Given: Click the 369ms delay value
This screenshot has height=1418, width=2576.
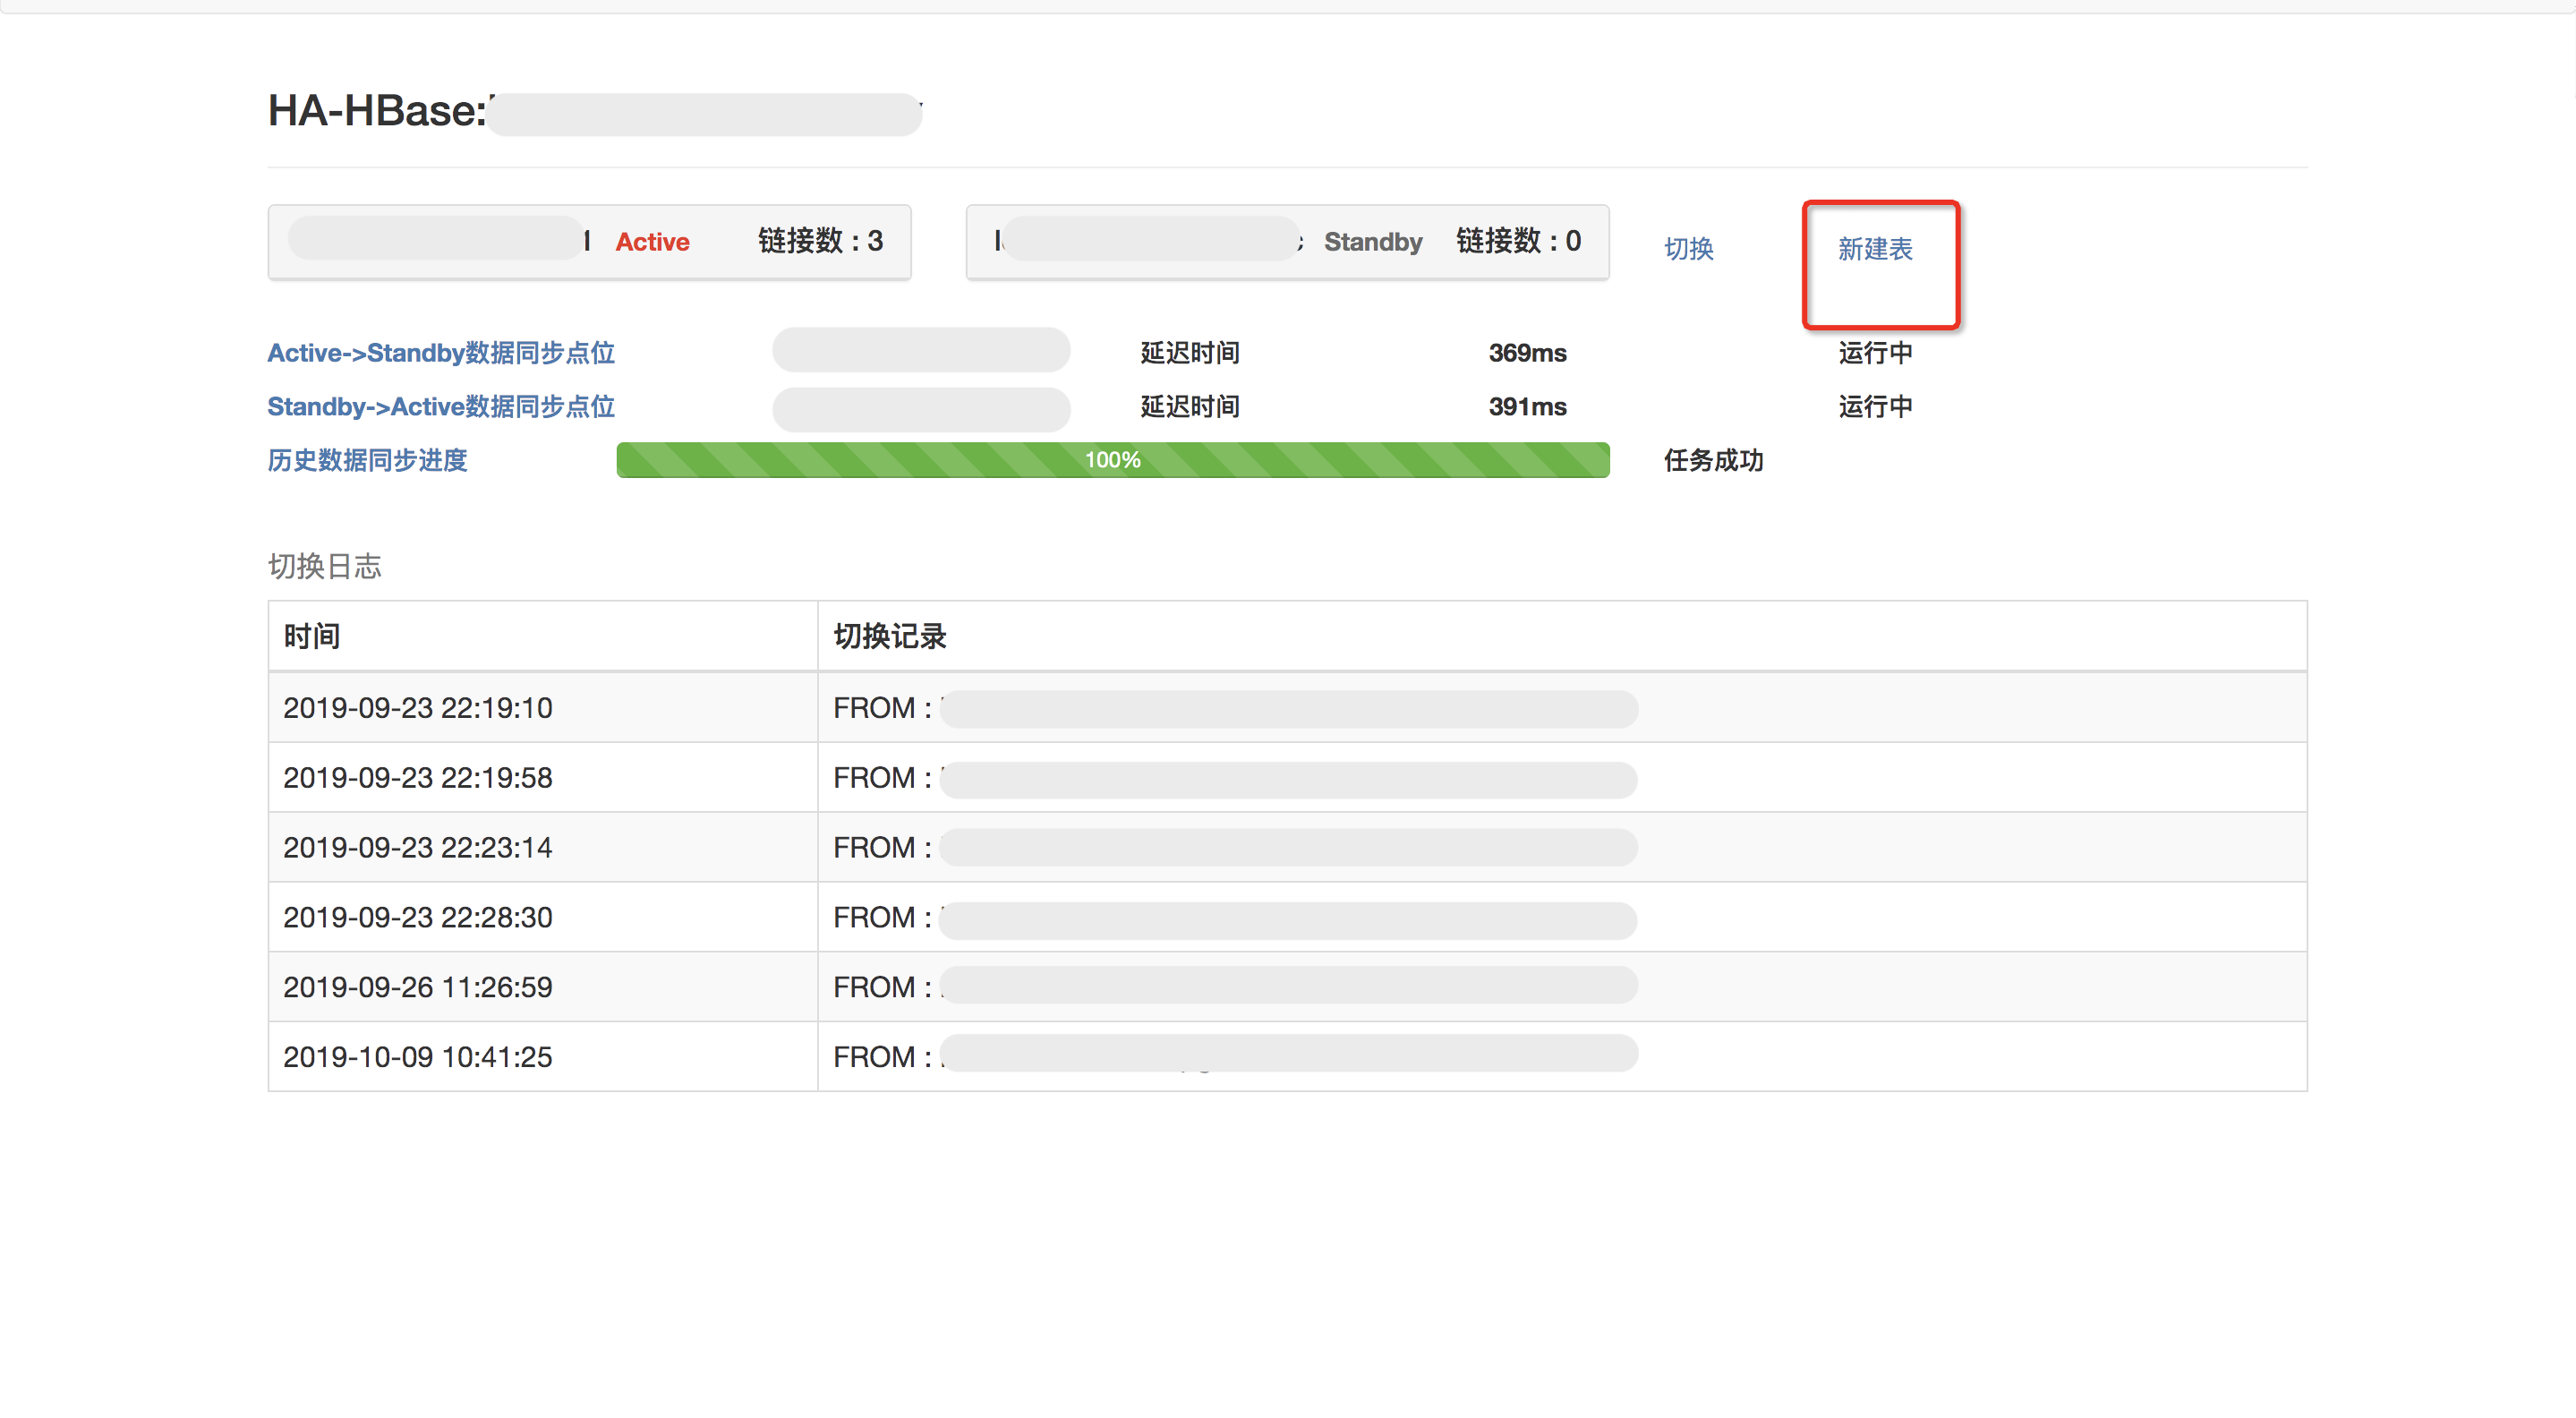Looking at the screenshot, I should click(x=1527, y=353).
